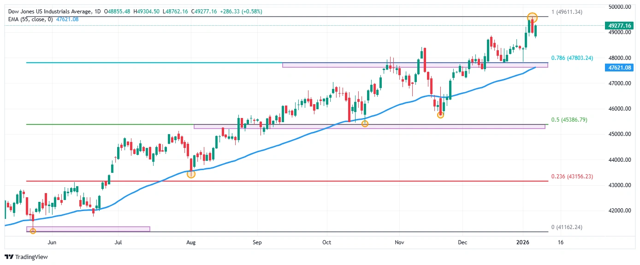Click the orange circle at the November low
640x265 pixels.
[x=440, y=114]
